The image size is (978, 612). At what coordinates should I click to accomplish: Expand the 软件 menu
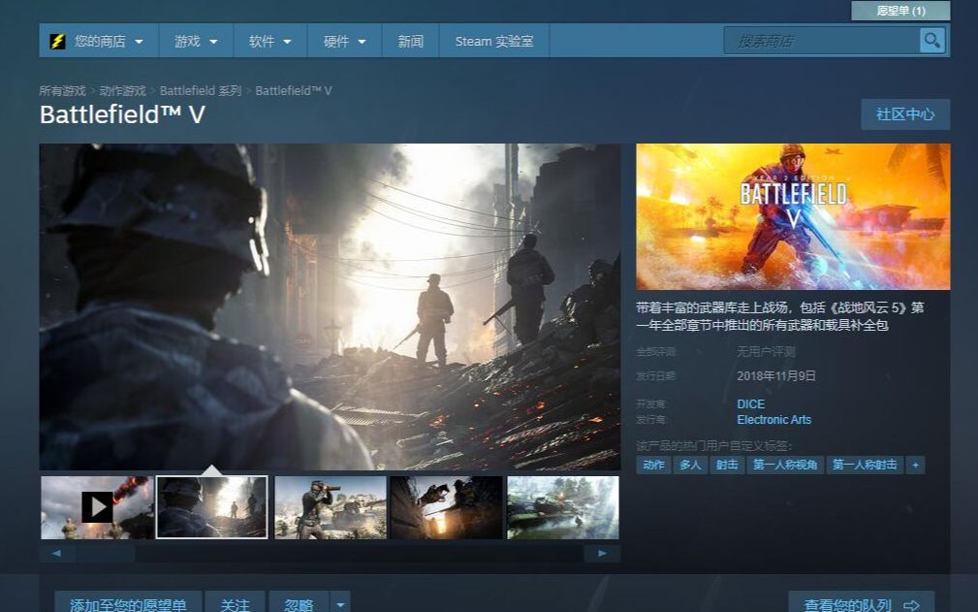point(270,41)
